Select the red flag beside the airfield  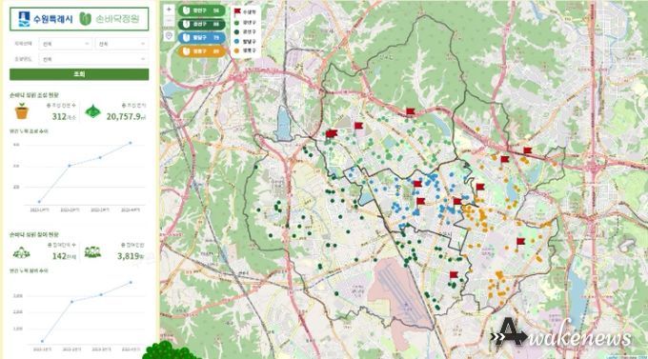pyautogui.click(x=454, y=274)
